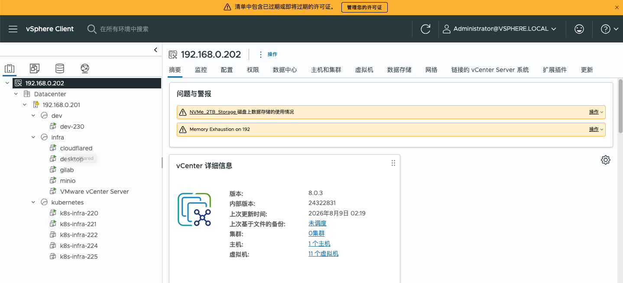
Task: Select the k8s-infra-224 virtual machine
Action: 79,246
